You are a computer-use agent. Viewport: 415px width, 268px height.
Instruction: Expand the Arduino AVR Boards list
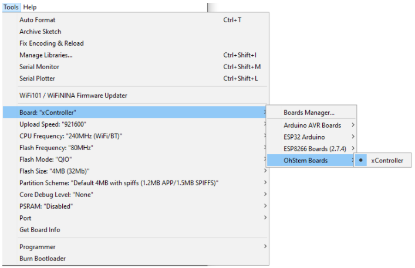point(312,125)
